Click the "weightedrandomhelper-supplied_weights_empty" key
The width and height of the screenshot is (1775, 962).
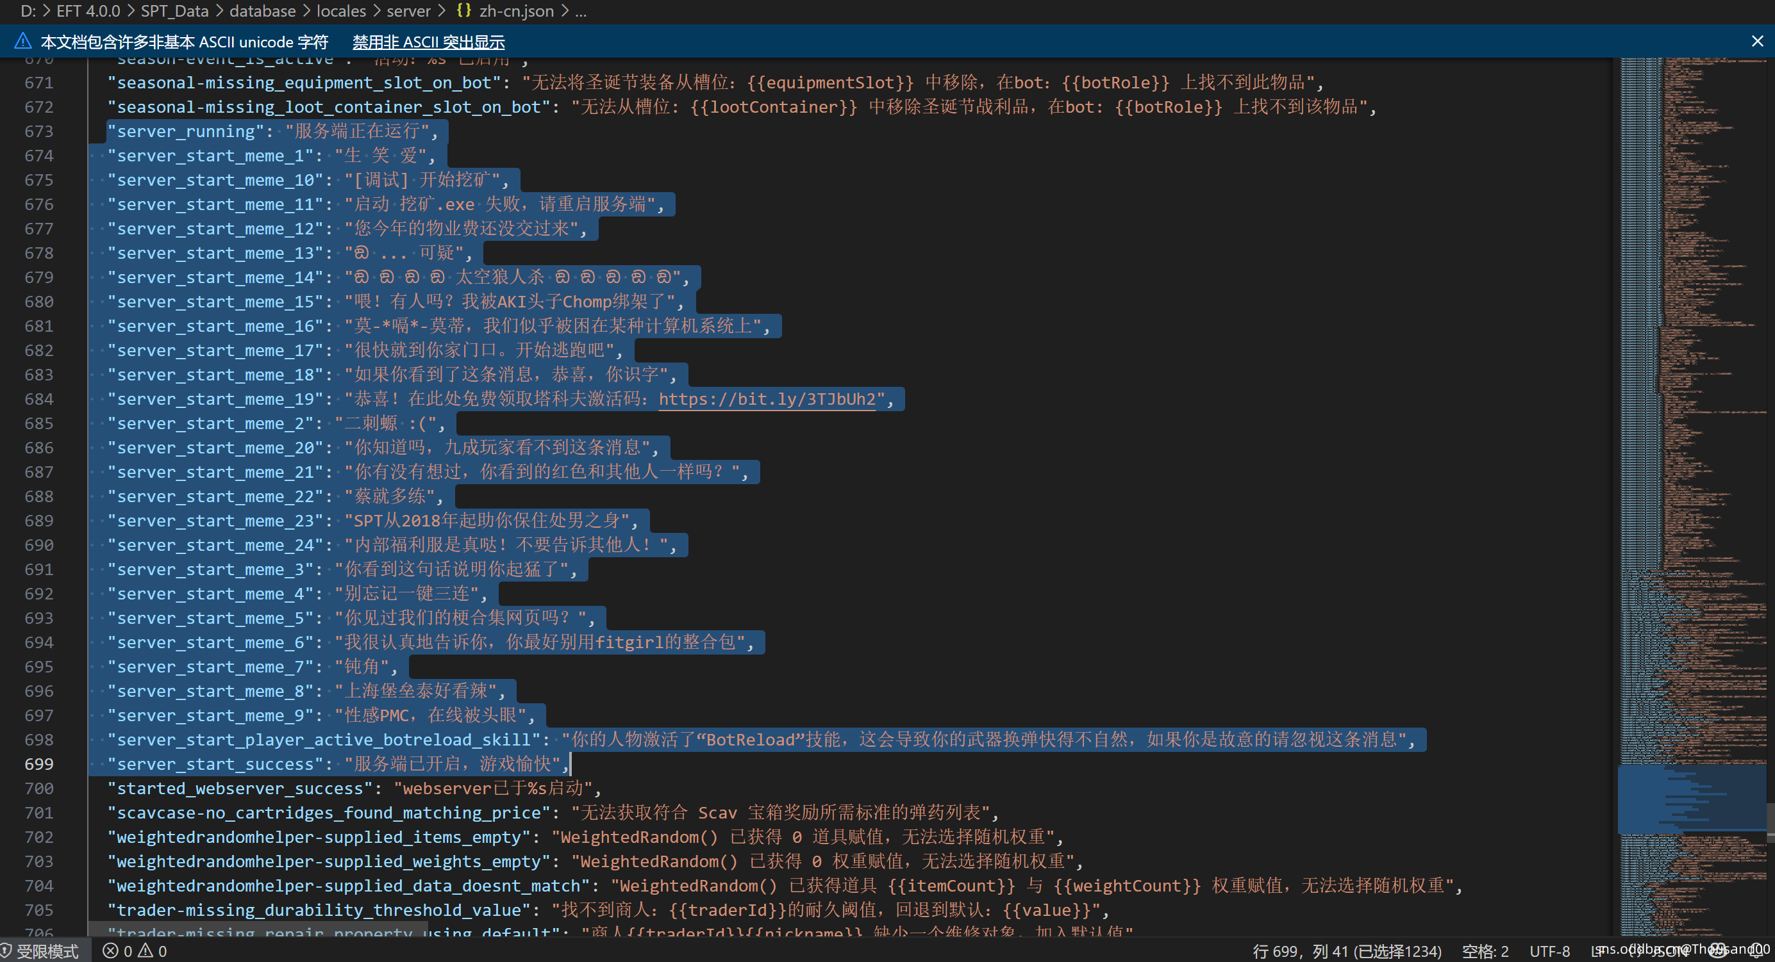(x=329, y=861)
